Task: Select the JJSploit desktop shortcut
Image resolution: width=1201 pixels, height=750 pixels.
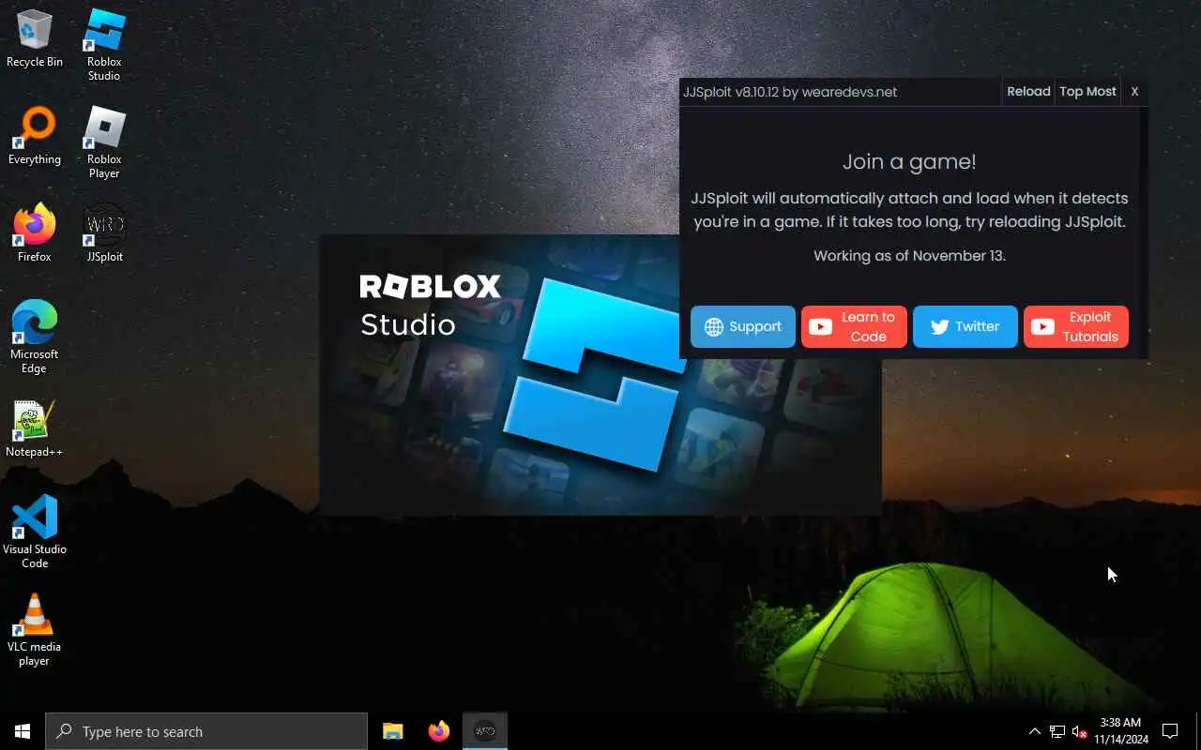Action: point(104,233)
